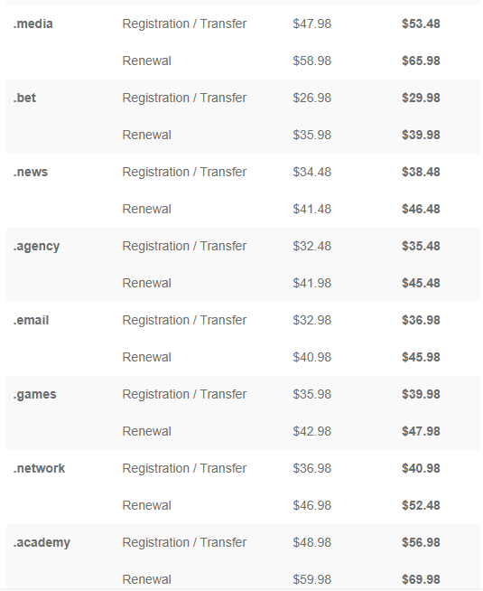Click the .email domain extension

coord(32,321)
